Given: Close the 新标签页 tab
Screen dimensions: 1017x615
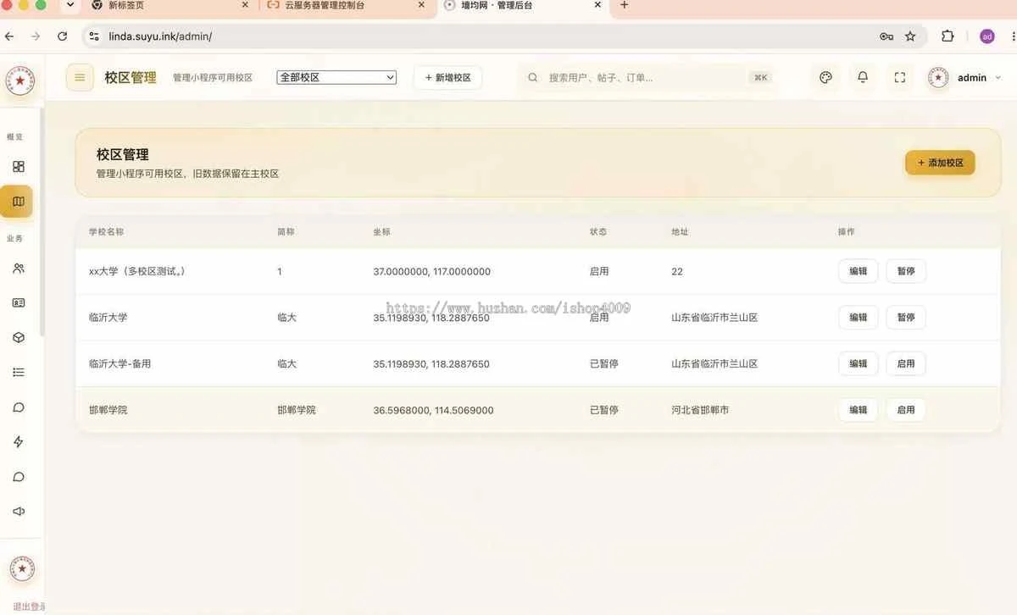Looking at the screenshot, I should [x=246, y=5].
